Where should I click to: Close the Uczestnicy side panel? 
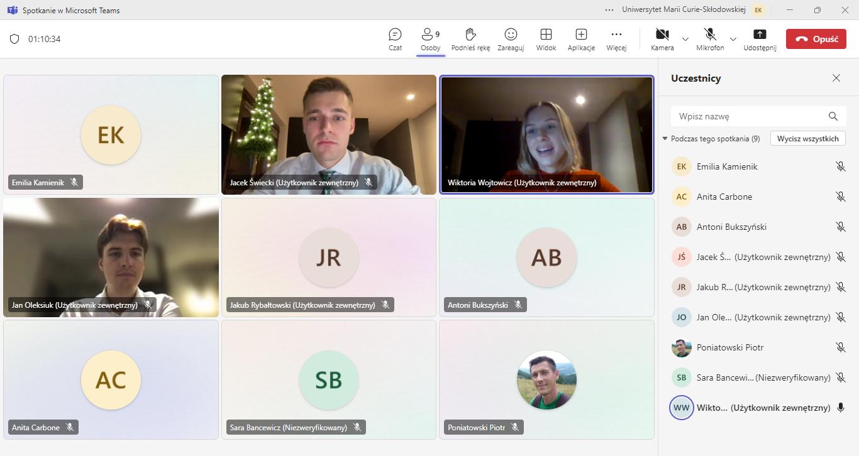836,78
